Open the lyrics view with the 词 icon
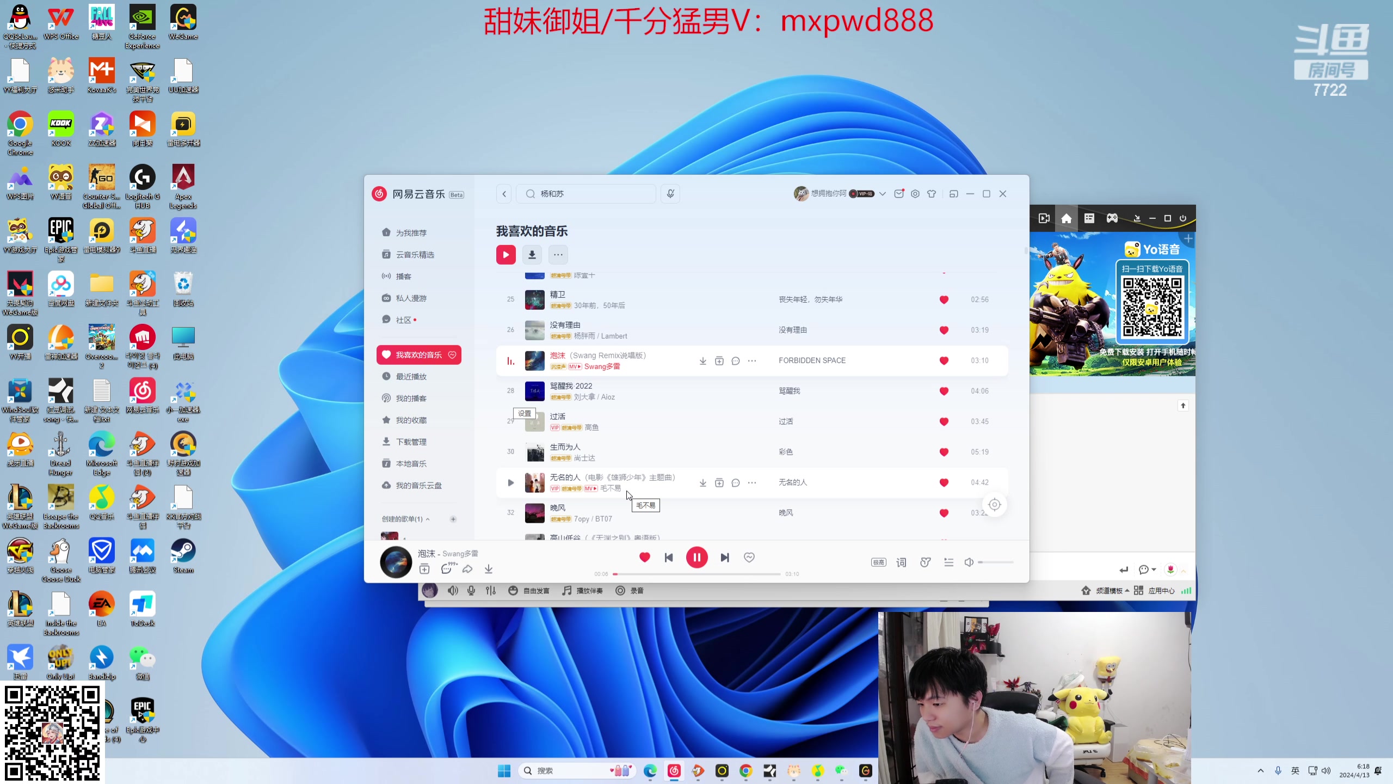The height and width of the screenshot is (784, 1393). click(x=901, y=562)
